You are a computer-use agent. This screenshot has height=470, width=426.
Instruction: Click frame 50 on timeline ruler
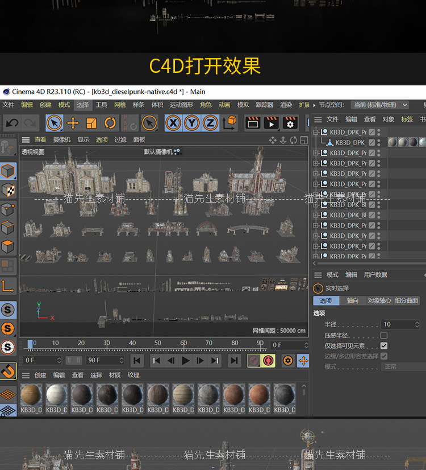pyautogui.click(x=158, y=343)
